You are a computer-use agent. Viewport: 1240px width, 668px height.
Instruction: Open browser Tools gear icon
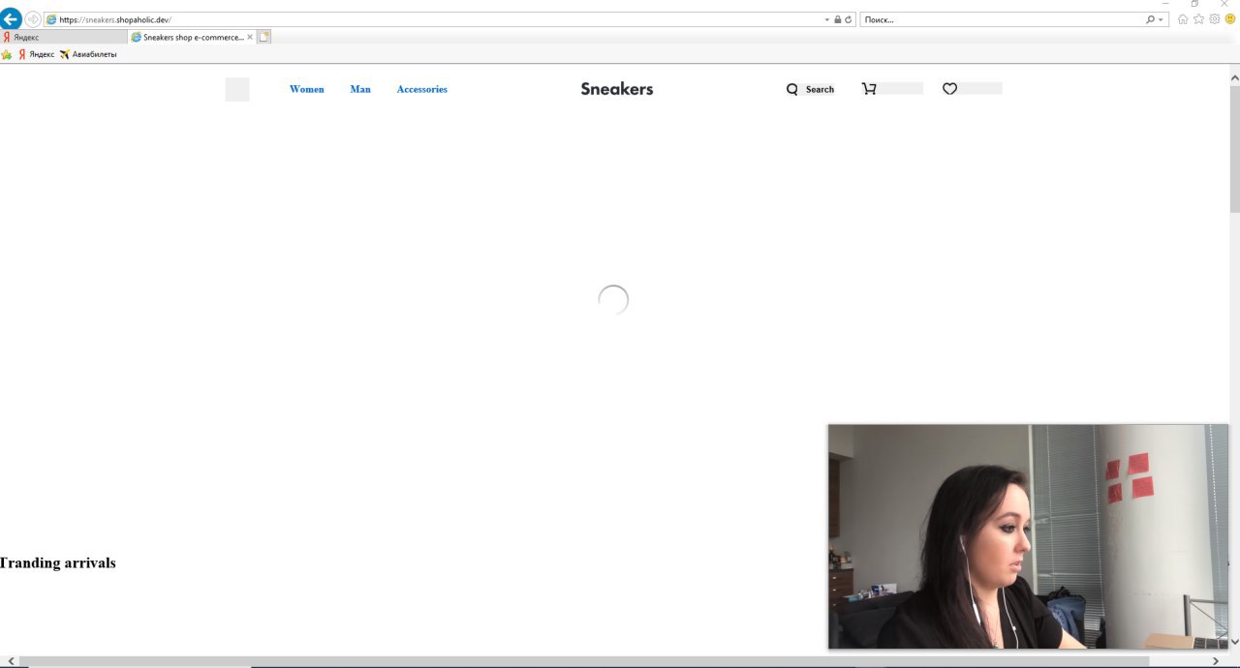click(1215, 18)
